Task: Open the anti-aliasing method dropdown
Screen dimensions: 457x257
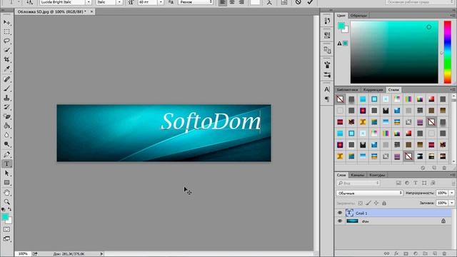Action: 196,2
